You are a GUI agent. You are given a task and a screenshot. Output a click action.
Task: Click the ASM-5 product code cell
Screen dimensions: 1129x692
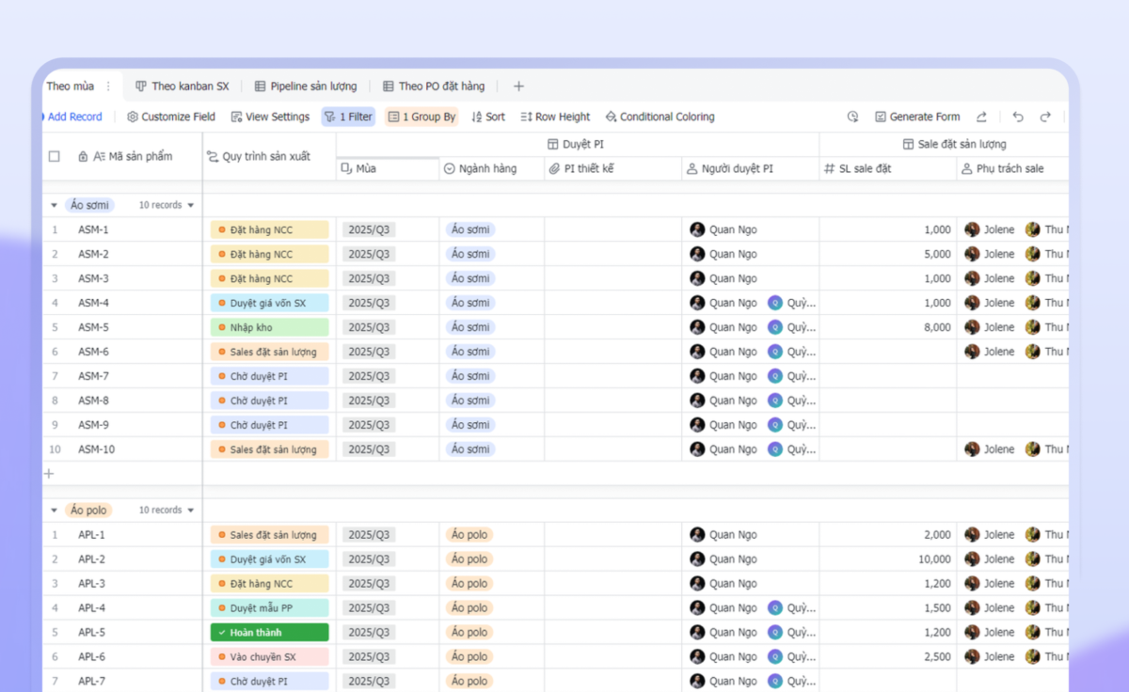[94, 327]
